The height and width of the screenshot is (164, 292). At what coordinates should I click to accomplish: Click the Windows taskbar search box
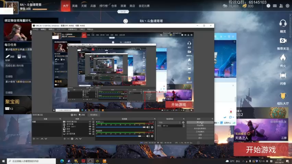tap(31, 161)
